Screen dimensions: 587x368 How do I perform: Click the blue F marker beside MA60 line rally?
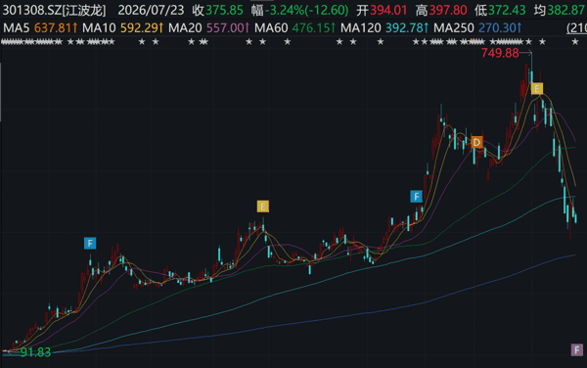[417, 196]
